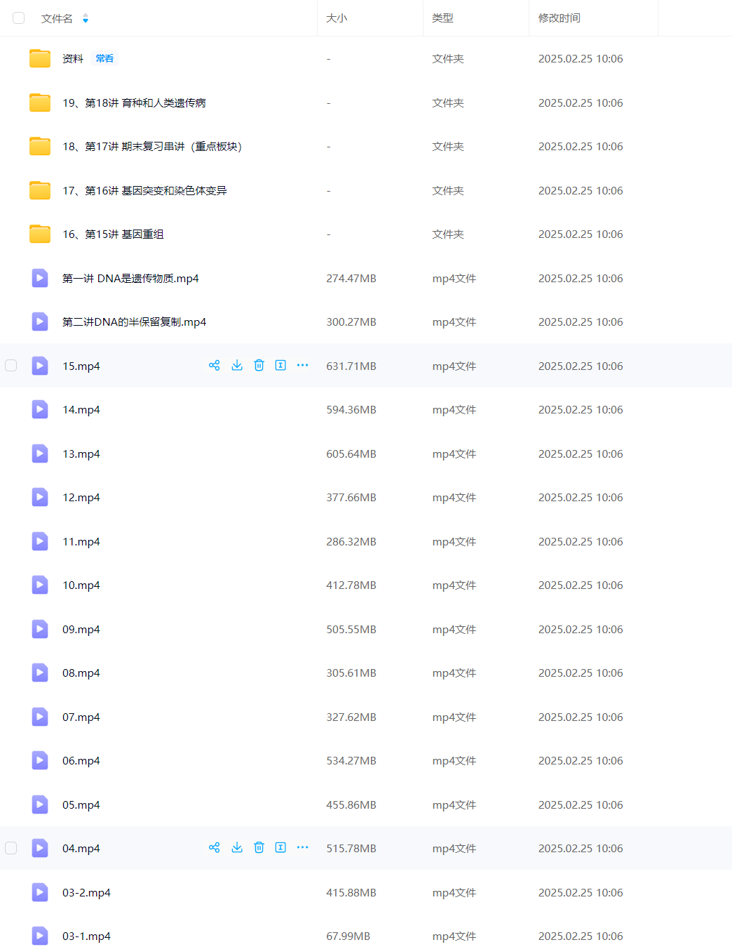Click the 常看 tag next to 资料
The image size is (732, 947).
click(105, 59)
